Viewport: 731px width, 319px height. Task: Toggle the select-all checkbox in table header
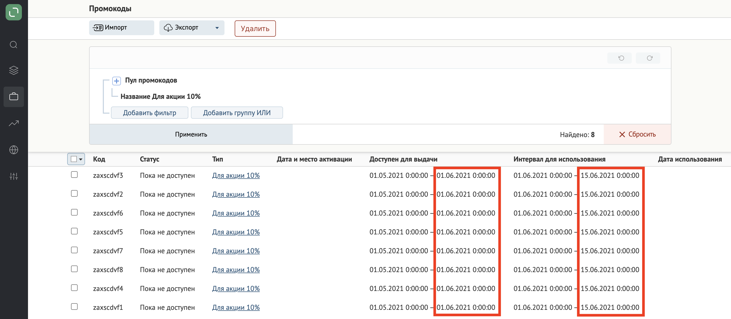(x=74, y=159)
